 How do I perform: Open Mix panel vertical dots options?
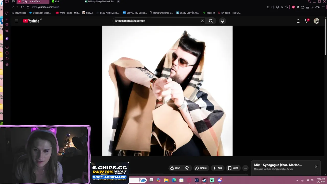tap(316, 174)
